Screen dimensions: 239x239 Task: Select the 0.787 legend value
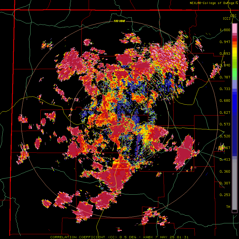click(x=225, y=77)
